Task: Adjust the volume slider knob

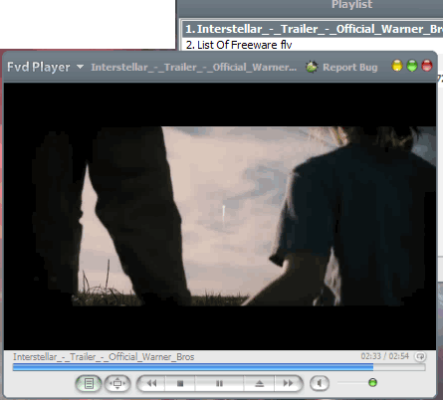Action: coord(372,383)
